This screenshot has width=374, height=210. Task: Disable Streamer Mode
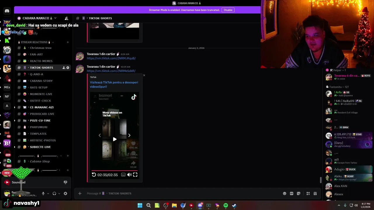click(x=228, y=10)
